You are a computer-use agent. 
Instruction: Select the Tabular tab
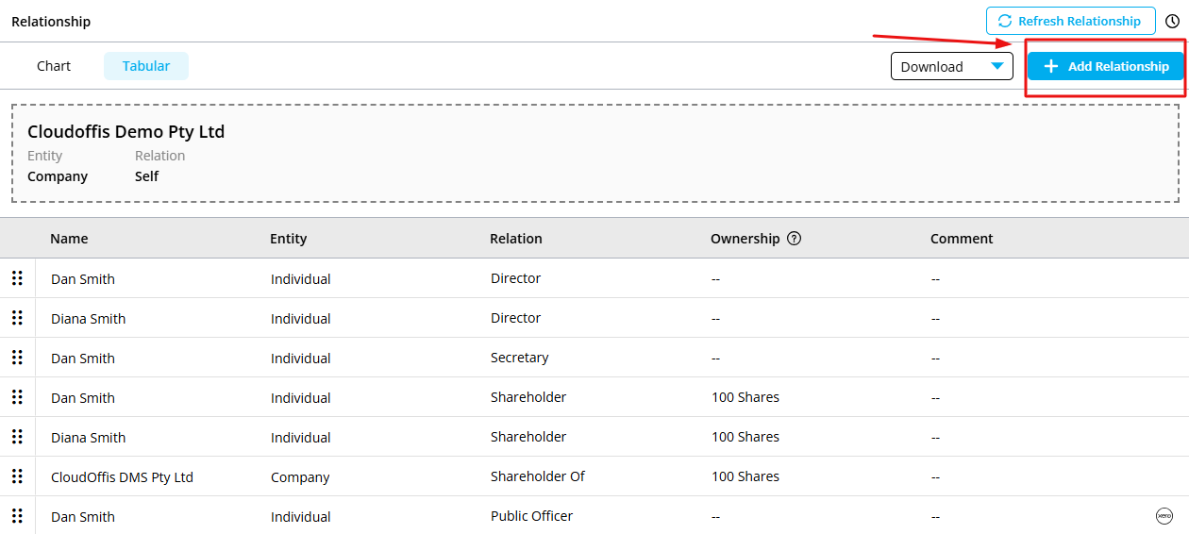tap(146, 66)
